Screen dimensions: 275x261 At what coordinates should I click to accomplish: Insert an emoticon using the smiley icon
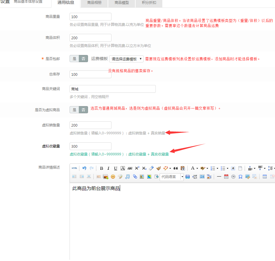(113, 177)
